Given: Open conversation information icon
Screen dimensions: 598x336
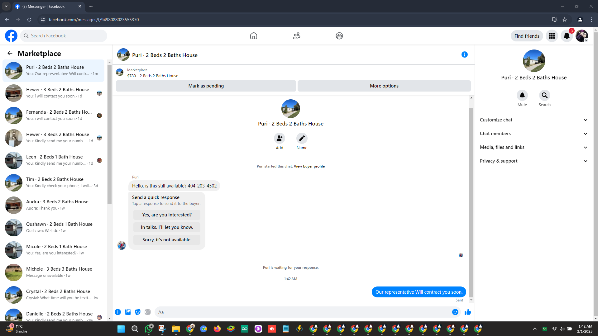Looking at the screenshot, I should click(464, 54).
